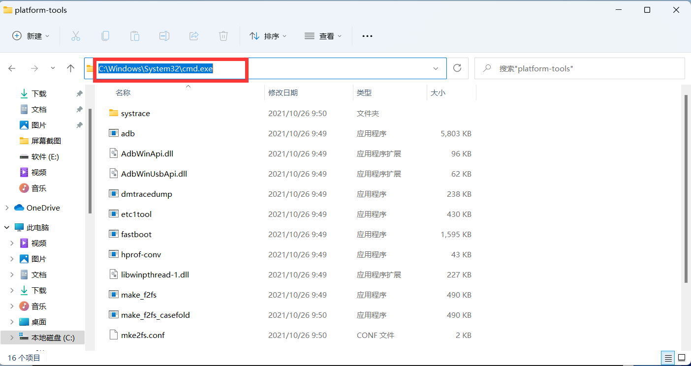Collapse the 此电脑 tree node
691x366 pixels.
click(x=7, y=227)
